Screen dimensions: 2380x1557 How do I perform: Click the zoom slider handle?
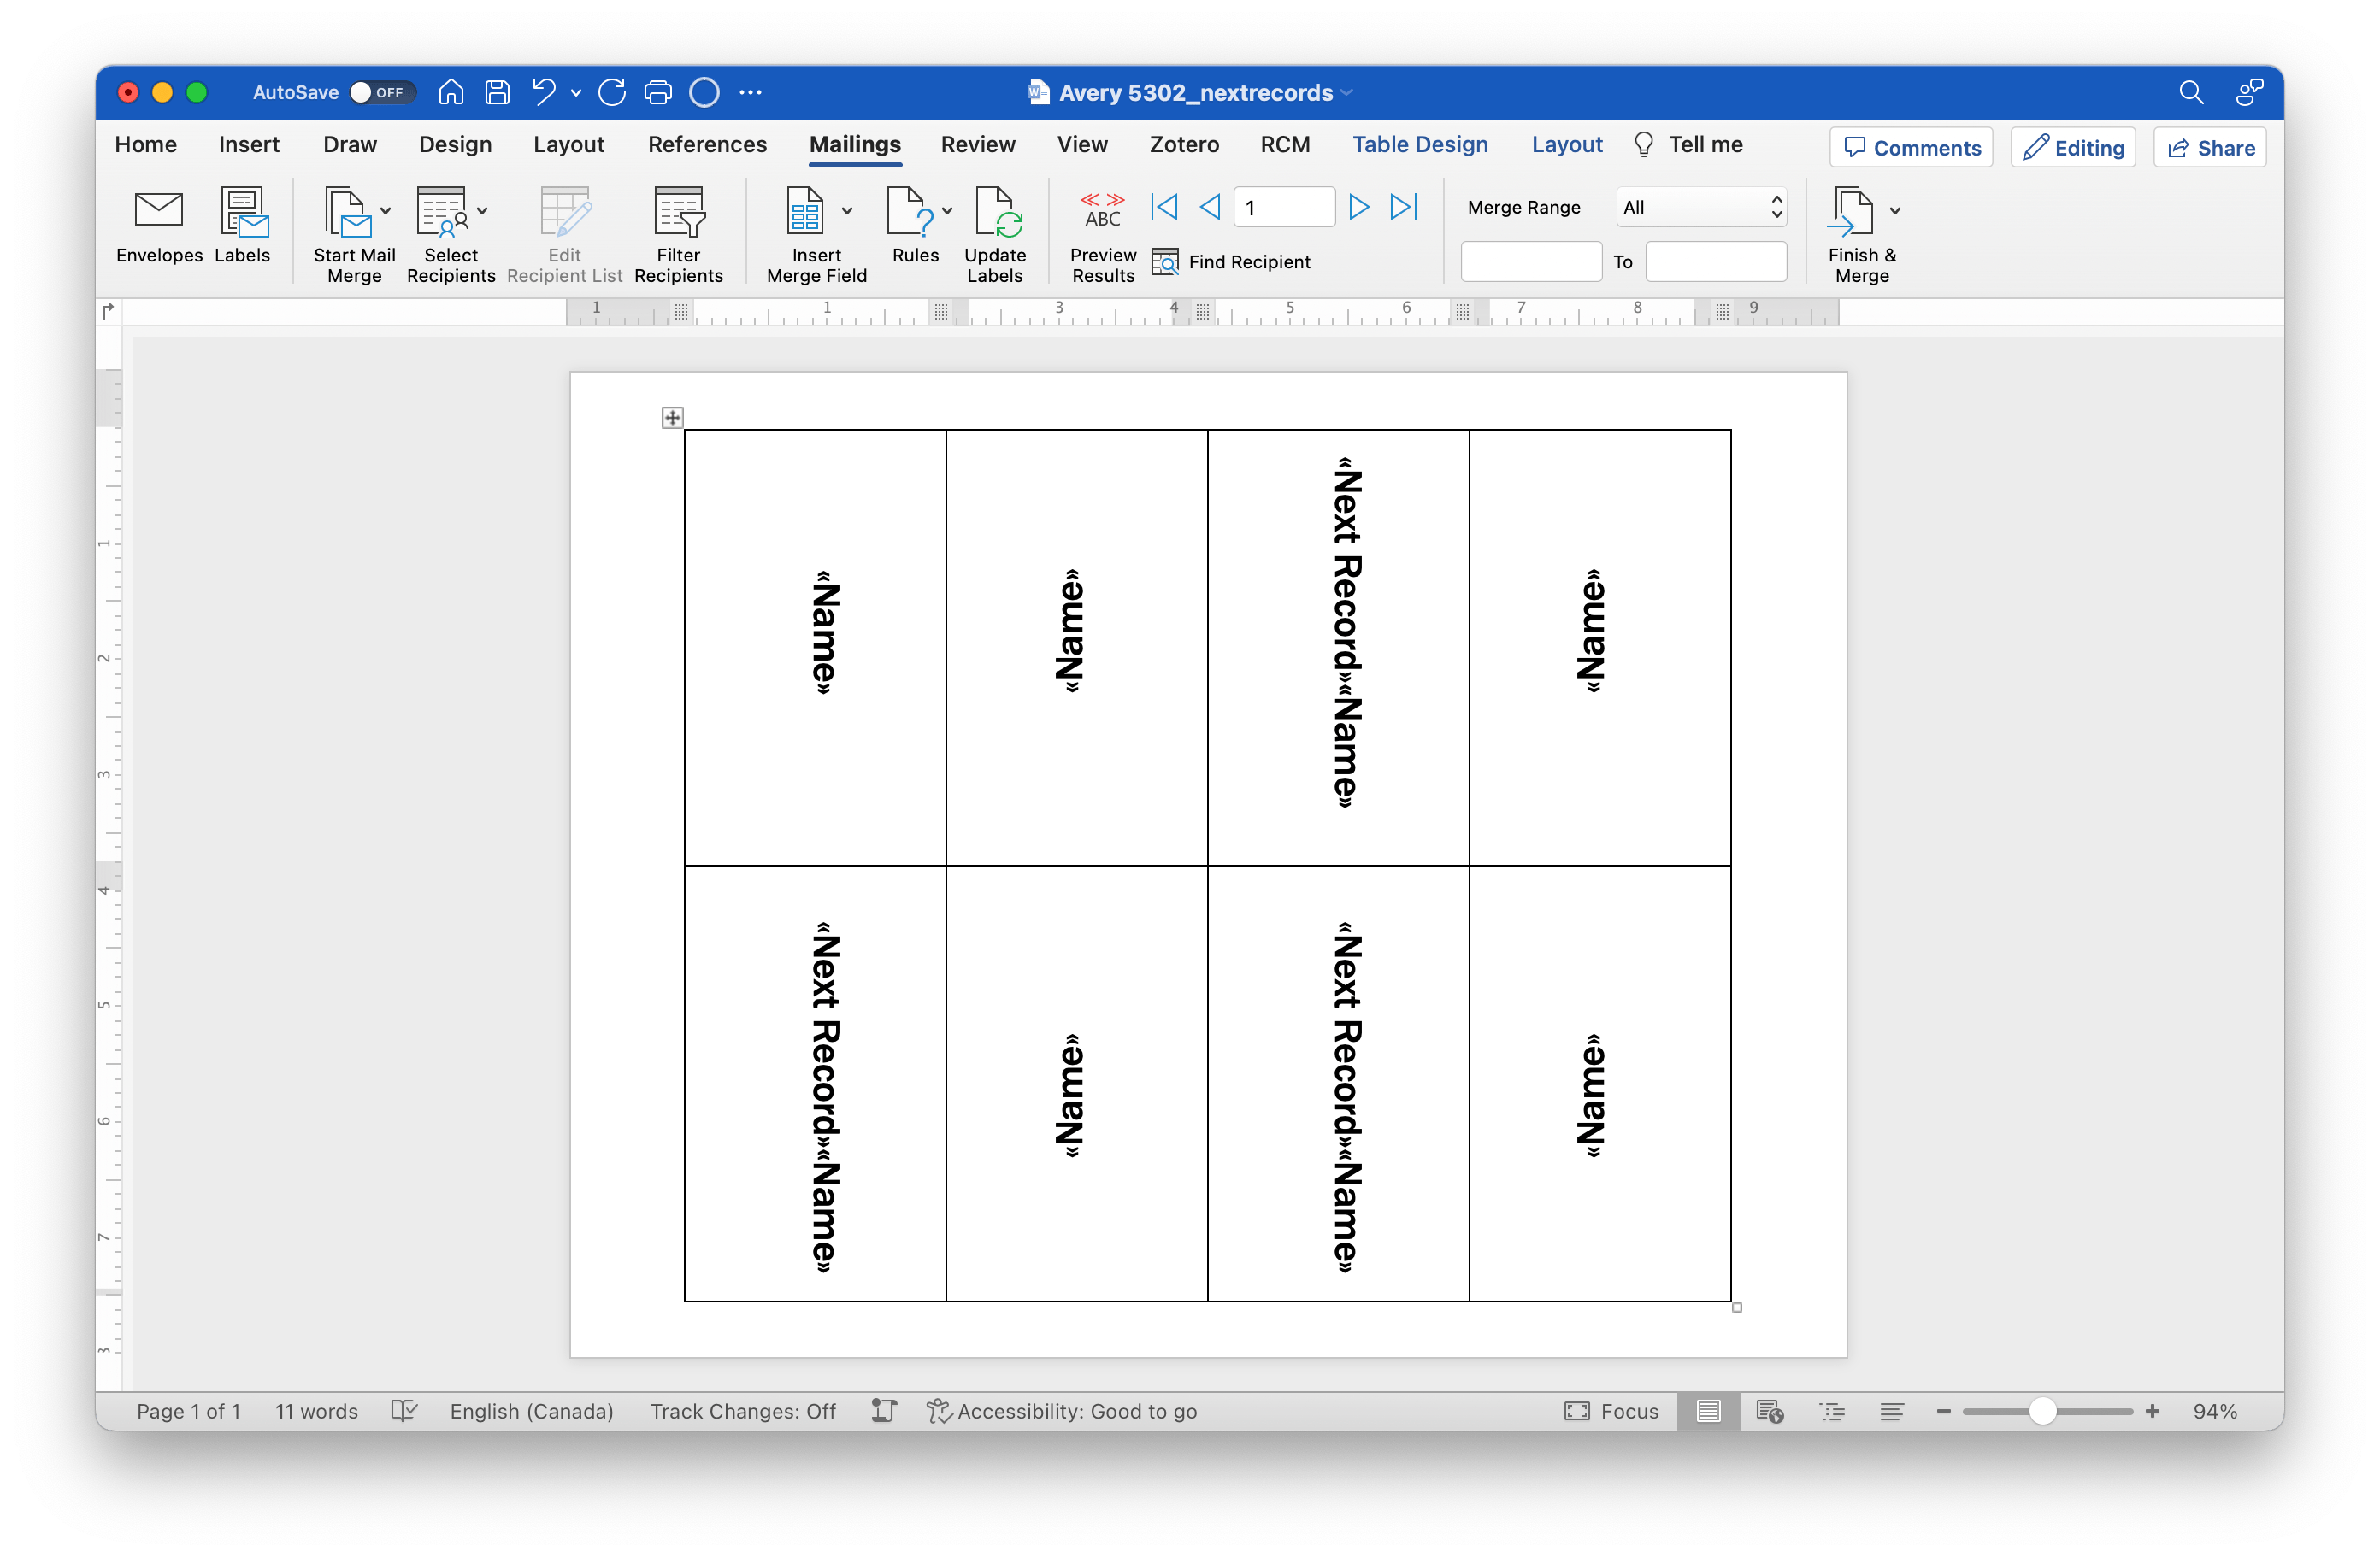pyautogui.click(x=2042, y=1411)
